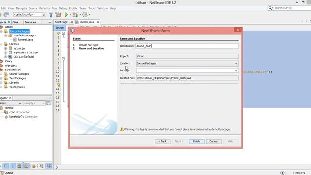The width and height of the screenshot is (311, 175).
Task: Open the run options arrow beside Run
Action: (x=70, y=14)
